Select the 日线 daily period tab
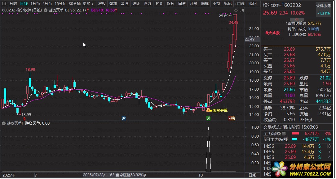Image resolution: width=336 pixels, height=179 pixels. 24,4
